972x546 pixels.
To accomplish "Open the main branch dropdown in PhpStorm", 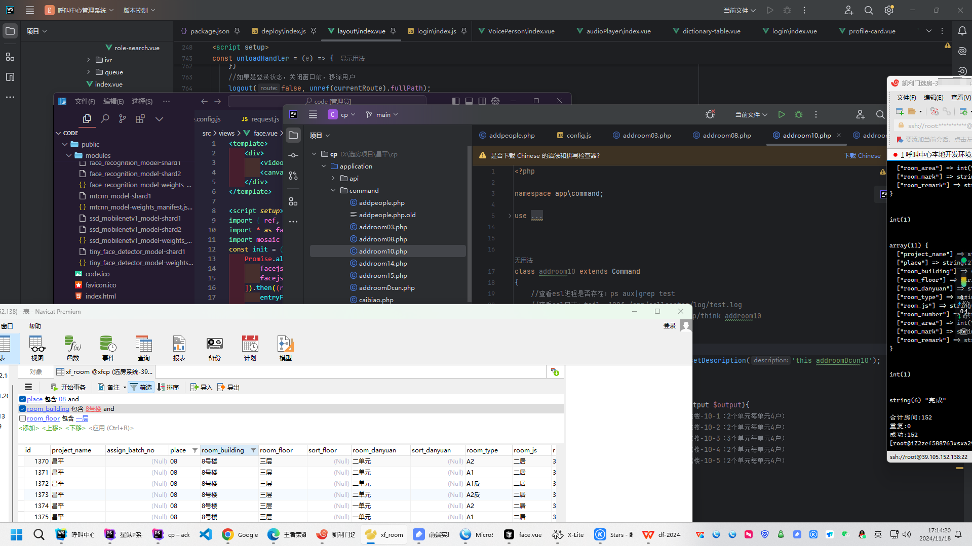I will point(382,115).
